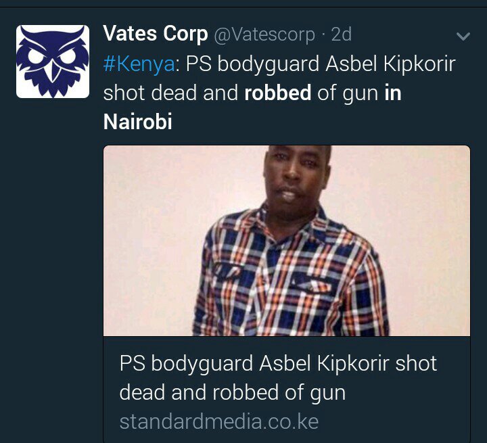
Task: Click the @Vatescorp handle
Action: click(264, 34)
